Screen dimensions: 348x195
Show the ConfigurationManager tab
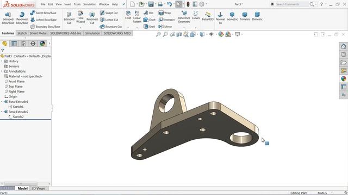point(23,43)
